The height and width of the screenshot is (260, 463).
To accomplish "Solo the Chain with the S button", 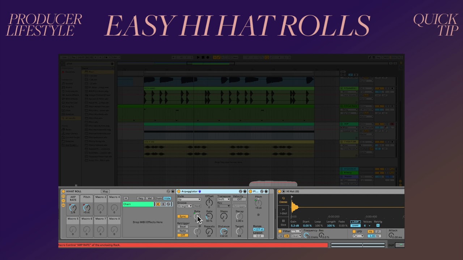I will coord(163,204).
